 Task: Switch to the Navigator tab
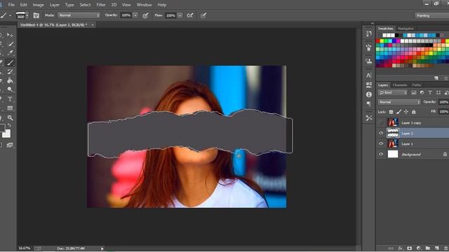click(406, 29)
